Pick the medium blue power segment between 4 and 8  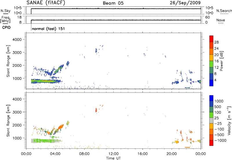pos(211,77)
